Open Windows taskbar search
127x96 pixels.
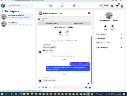[x=7, y=94]
